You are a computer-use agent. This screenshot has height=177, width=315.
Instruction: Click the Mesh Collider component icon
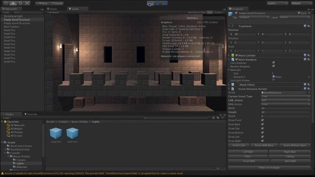point(233,55)
